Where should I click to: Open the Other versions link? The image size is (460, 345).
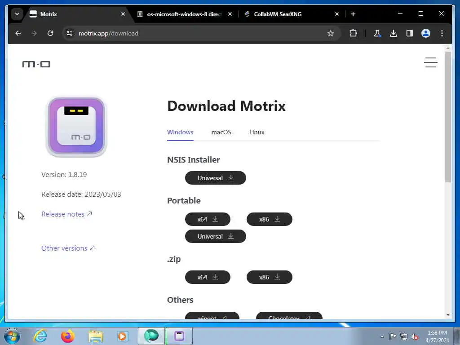[68, 248]
